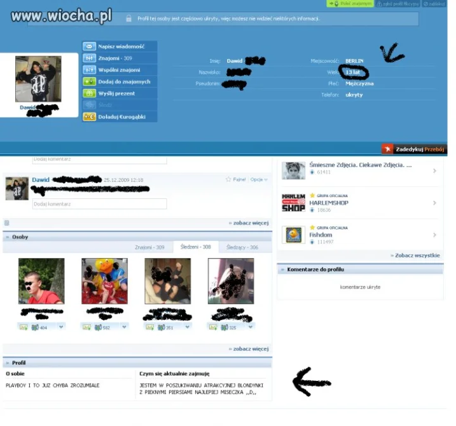Collapse the Osoby section header

coord(137,236)
